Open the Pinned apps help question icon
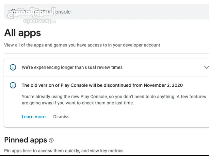Screen dimensions: 209x156 (51, 140)
